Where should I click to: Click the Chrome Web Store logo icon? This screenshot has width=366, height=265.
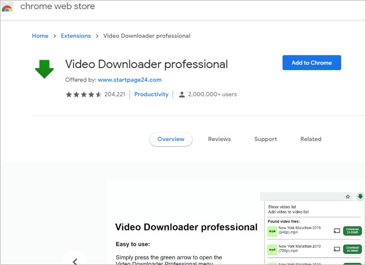[7, 7]
